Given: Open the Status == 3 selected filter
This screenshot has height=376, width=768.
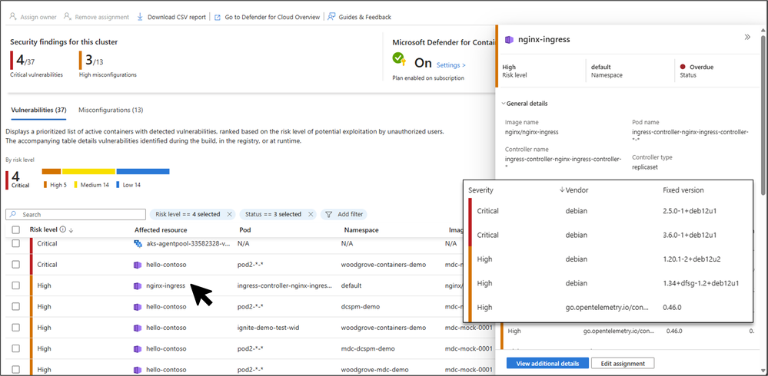Looking at the screenshot, I should 273,214.
